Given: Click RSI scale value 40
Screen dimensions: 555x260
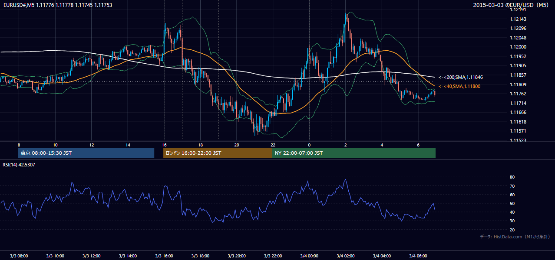Looking at the screenshot, I should tap(512, 212).
